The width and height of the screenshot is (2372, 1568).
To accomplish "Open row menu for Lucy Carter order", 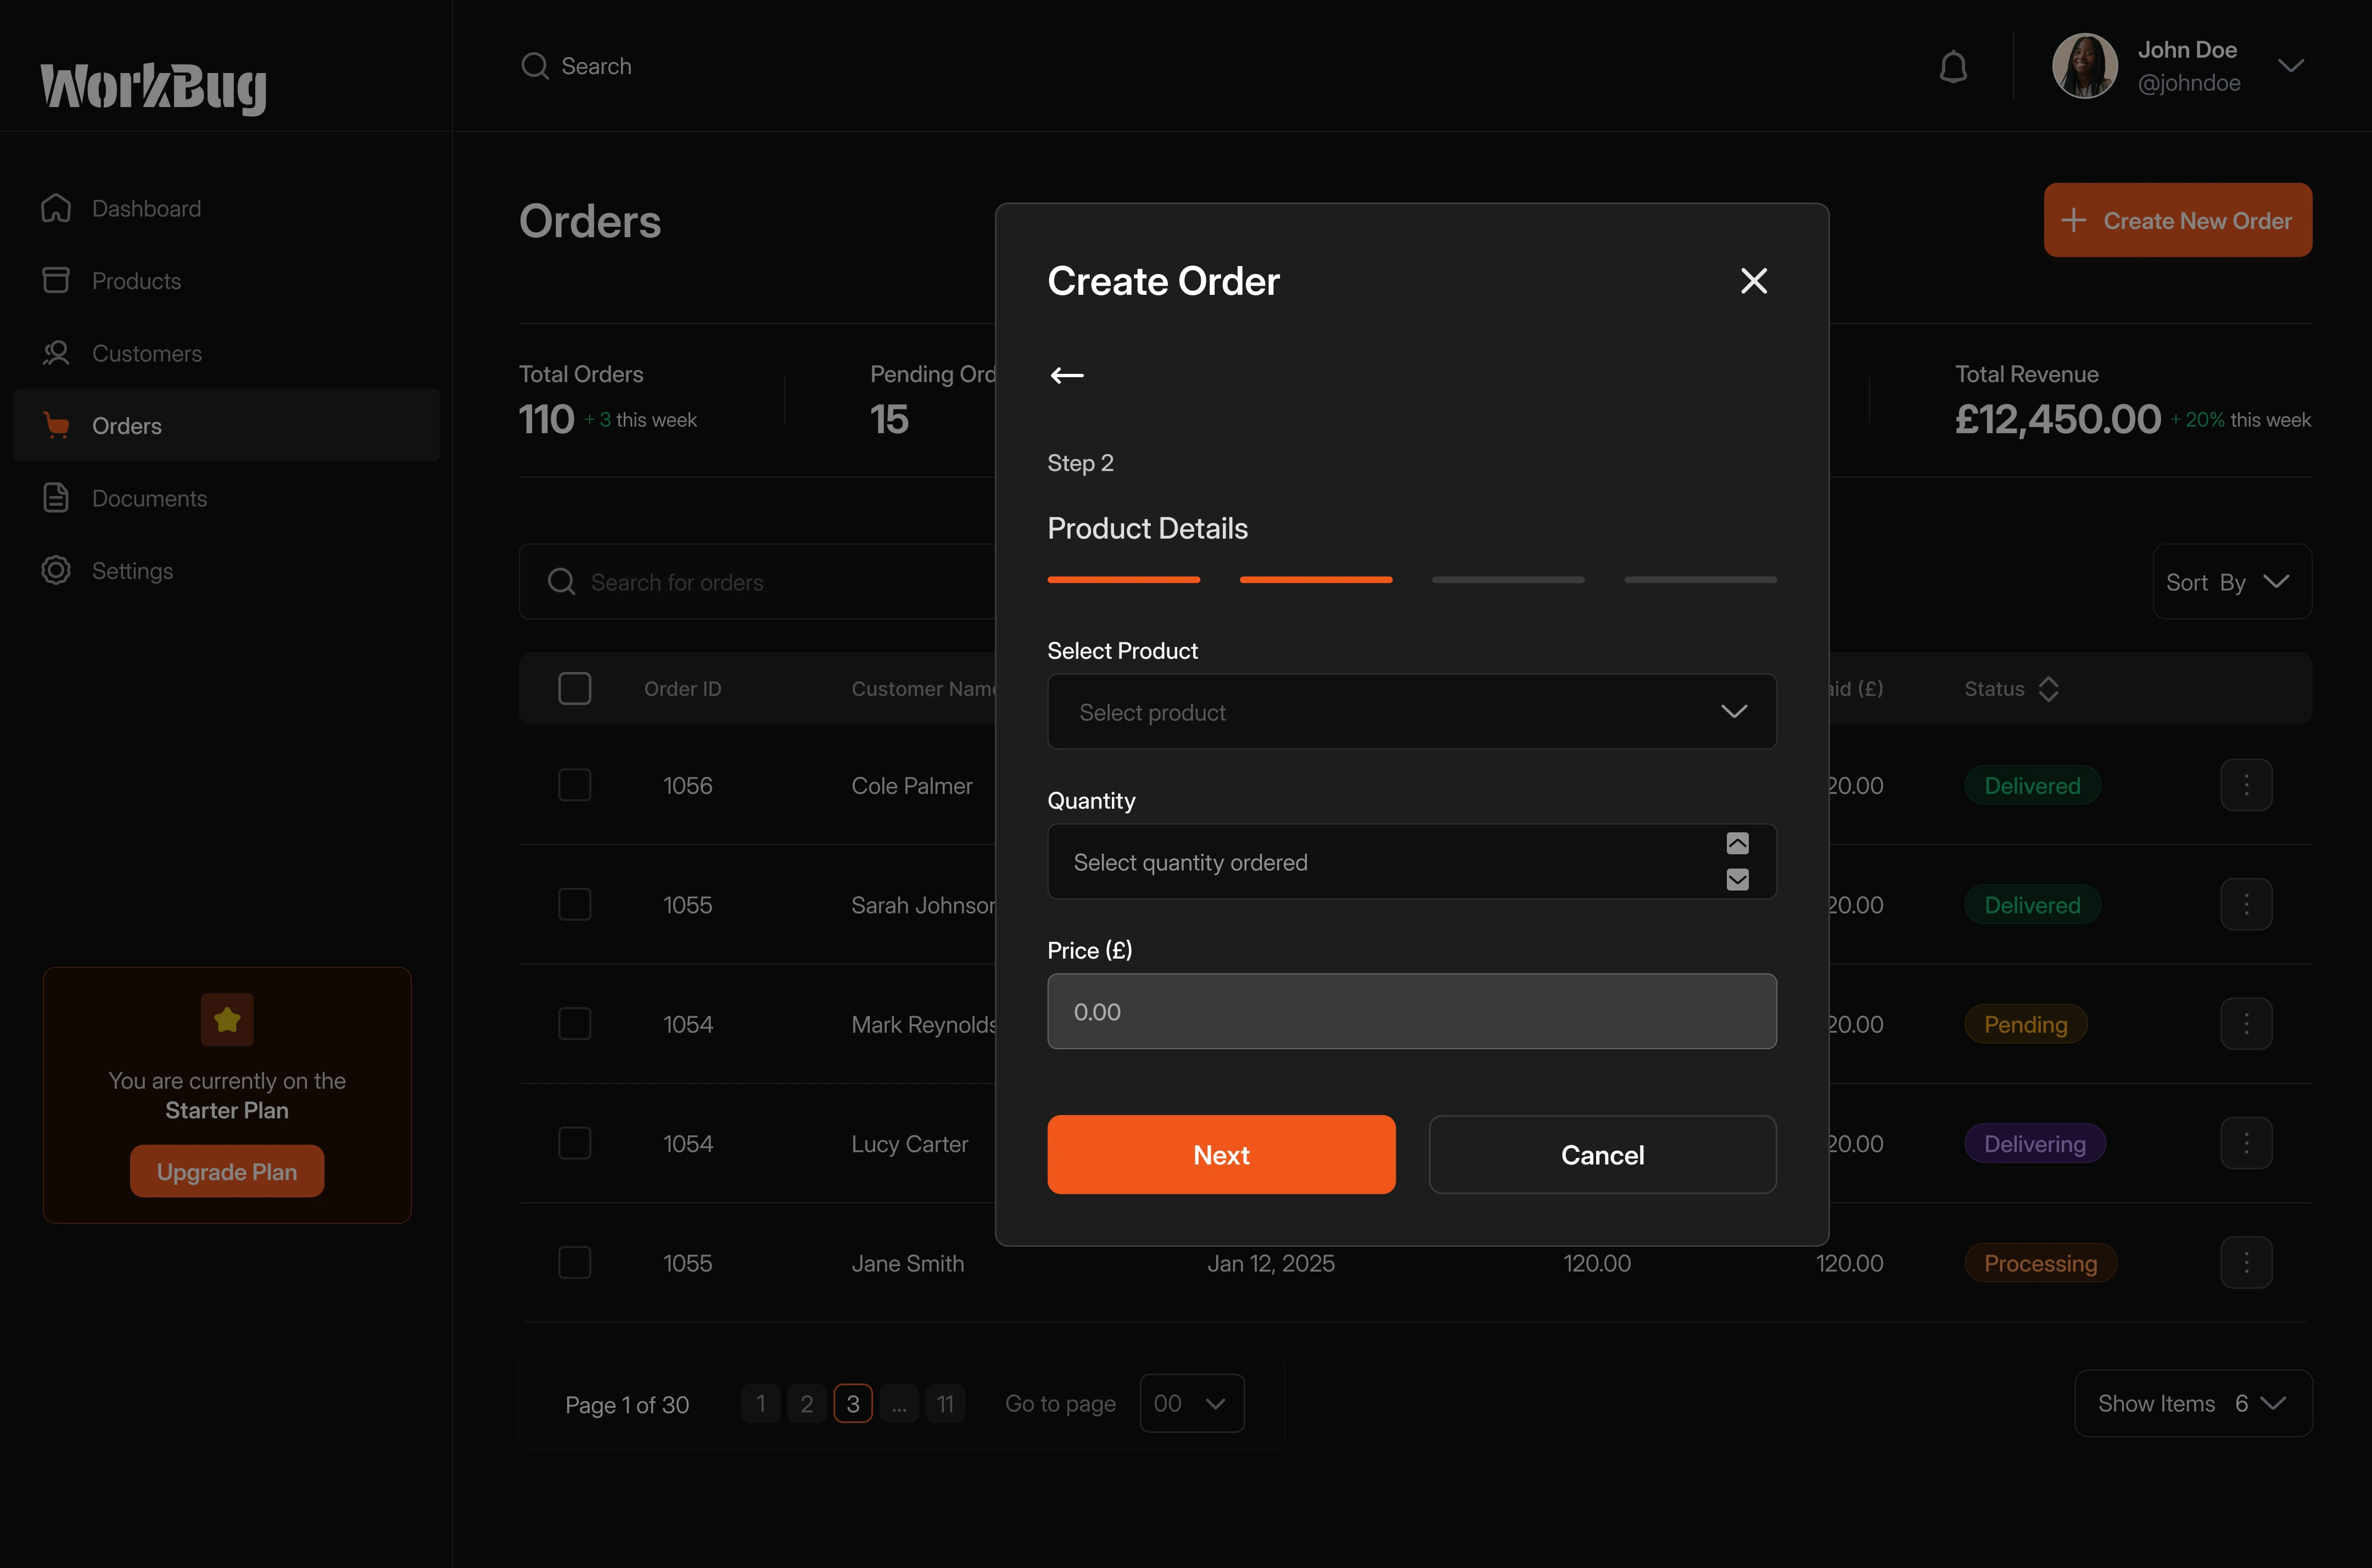I will [x=2246, y=1143].
